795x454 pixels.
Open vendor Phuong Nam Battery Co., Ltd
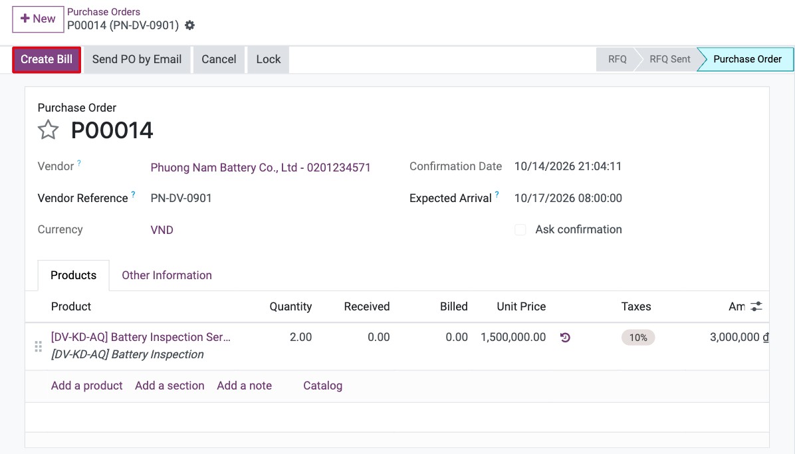261,168
